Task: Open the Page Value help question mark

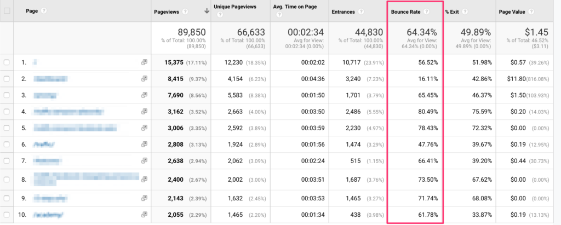Action: 531,12
